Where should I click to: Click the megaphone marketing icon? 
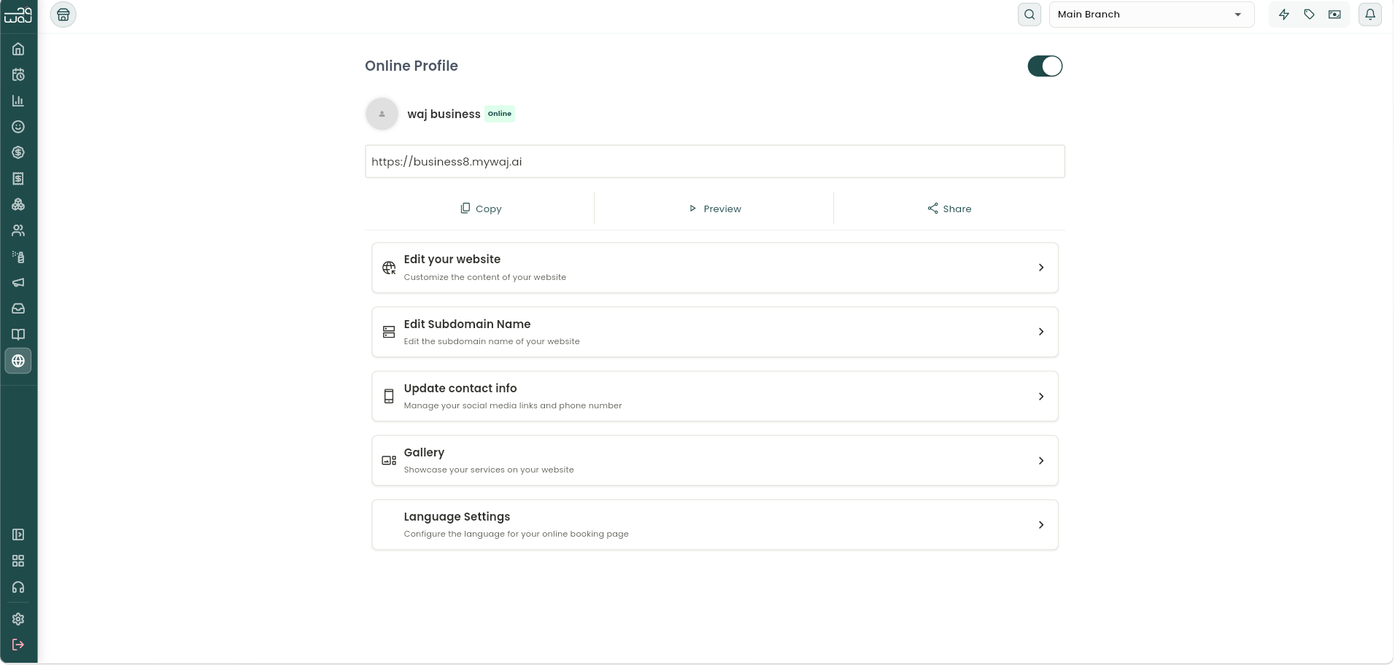tap(18, 282)
